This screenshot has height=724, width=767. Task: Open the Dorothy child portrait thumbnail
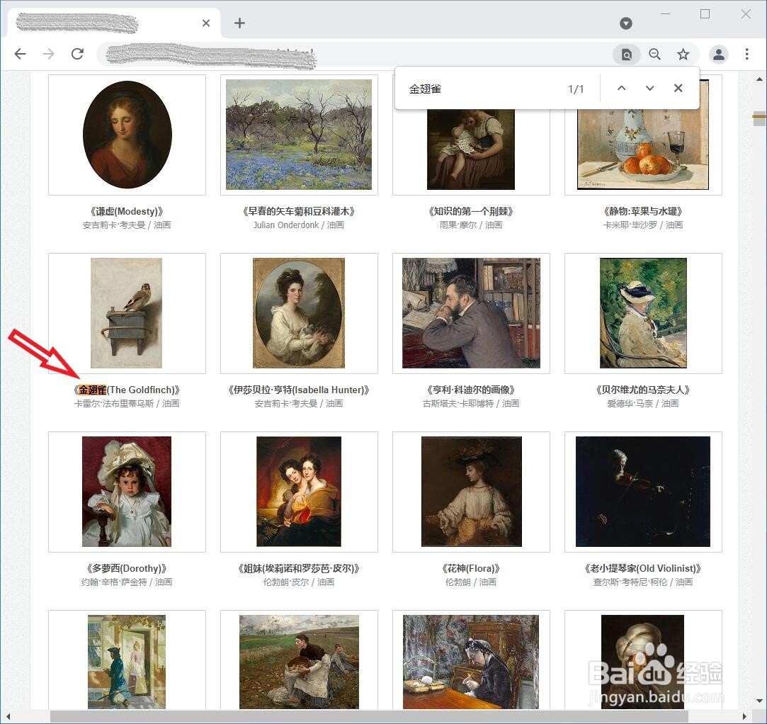pyautogui.click(x=127, y=492)
